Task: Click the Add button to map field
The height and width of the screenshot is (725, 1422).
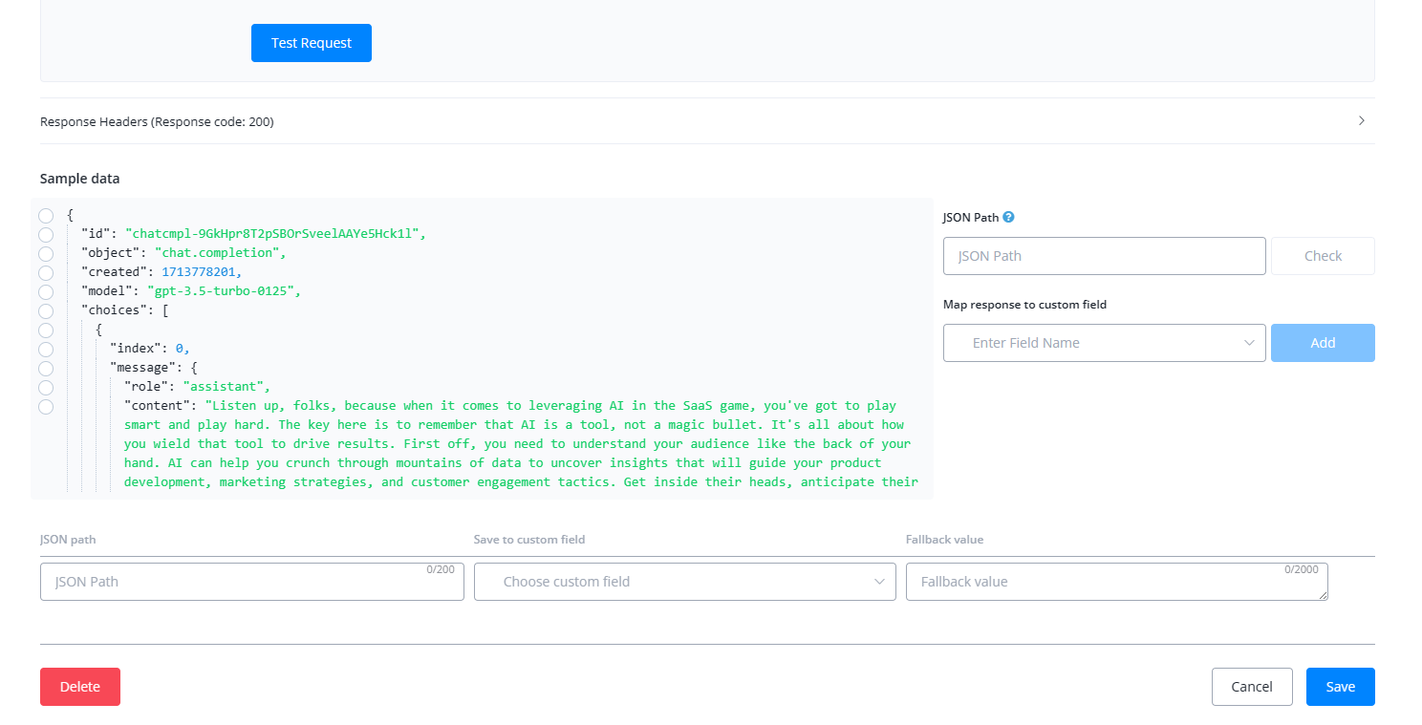Action: (1322, 343)
